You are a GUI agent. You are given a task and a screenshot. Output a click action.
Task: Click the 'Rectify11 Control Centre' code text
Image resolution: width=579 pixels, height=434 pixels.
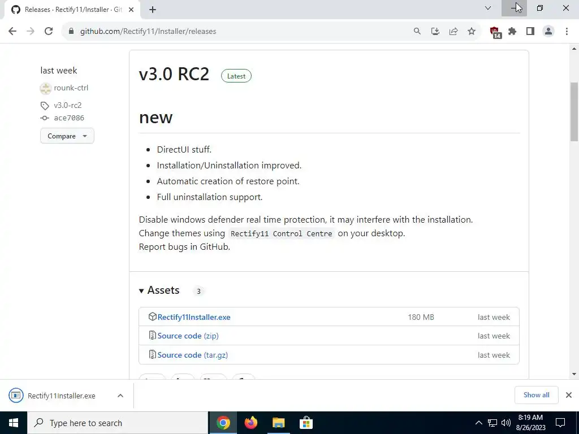(x=282, y=233)
